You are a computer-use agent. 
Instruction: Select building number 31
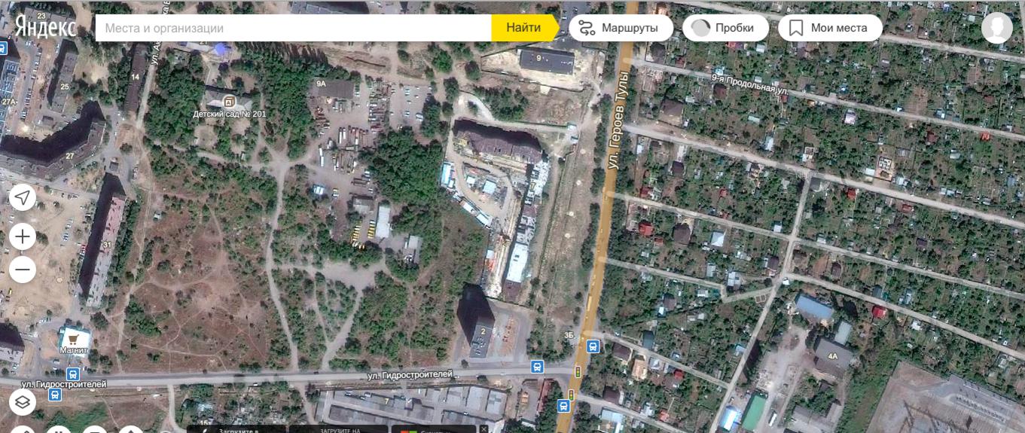pyautogui.click(x=106, y=245)
